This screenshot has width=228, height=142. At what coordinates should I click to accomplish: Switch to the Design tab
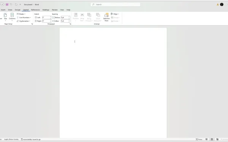coord(17,10)
